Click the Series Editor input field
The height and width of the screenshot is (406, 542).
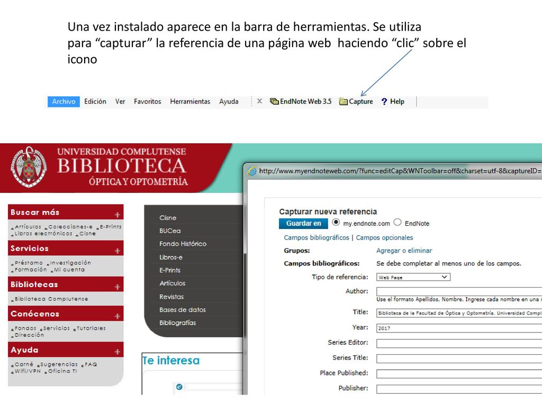pos(459,344)
